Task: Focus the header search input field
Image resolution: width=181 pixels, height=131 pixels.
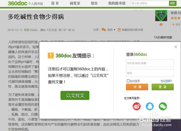Action: click(150, 3)
